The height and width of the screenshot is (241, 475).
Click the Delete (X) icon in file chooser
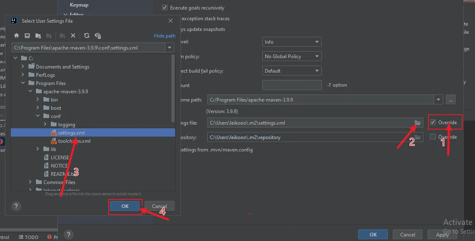(x=73, y=36)
